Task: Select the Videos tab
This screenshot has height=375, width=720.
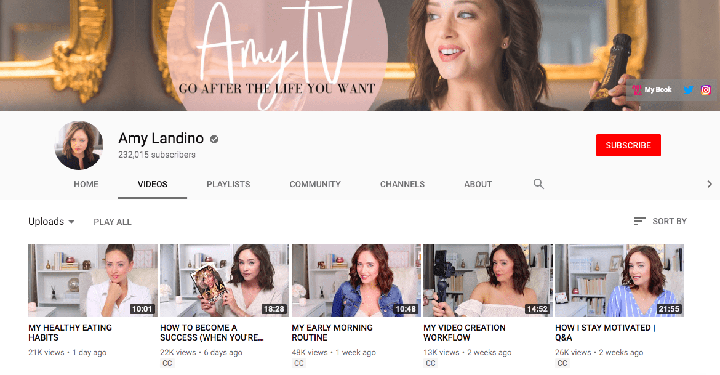Action: point(153,184)
